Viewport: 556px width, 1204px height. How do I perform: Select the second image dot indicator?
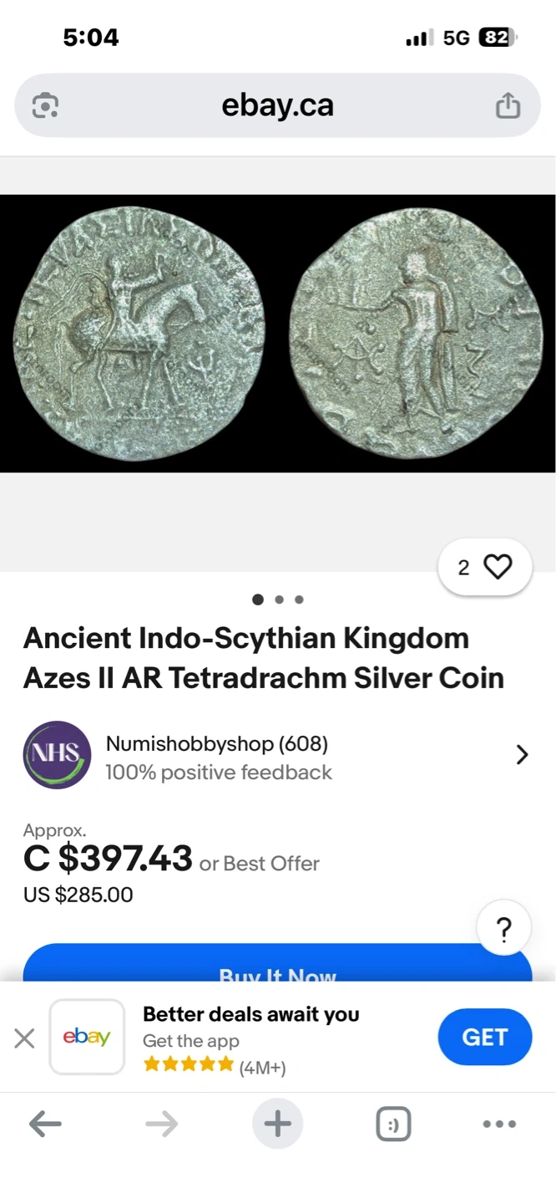[279, 599]
